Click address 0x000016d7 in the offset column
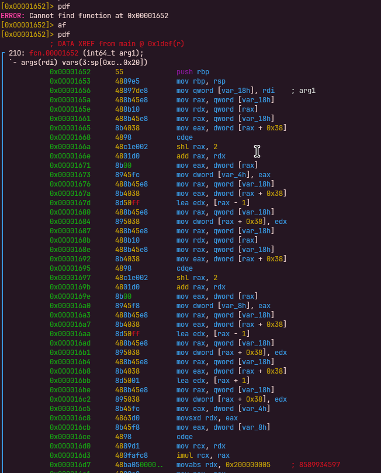This screenshot has width=381, height=473. [70, 465]
